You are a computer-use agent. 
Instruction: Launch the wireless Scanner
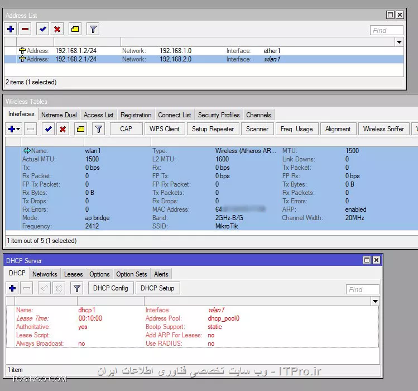(257, 129)
